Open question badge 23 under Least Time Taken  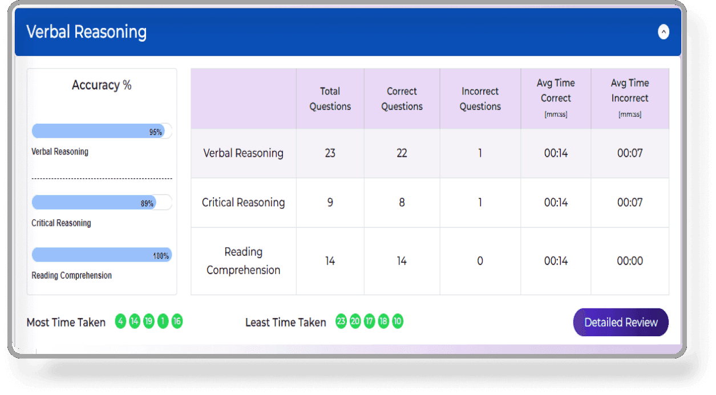(x=341, y=321)
